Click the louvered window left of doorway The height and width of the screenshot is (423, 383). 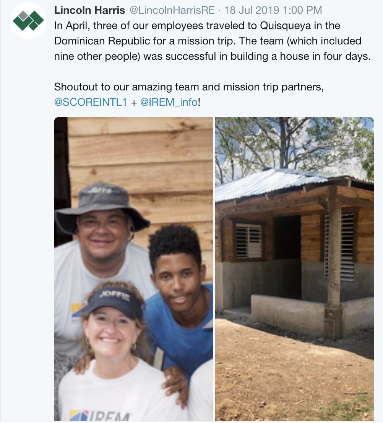coord(249,240)
